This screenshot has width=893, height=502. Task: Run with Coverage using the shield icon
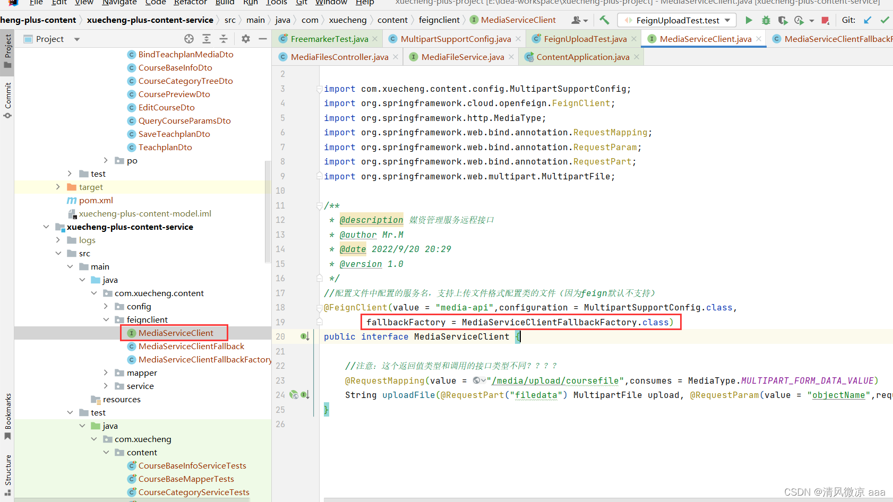pos(783,20)
